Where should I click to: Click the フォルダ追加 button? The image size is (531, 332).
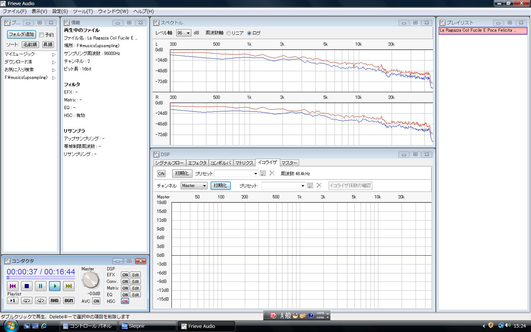[x=21, y=34]
